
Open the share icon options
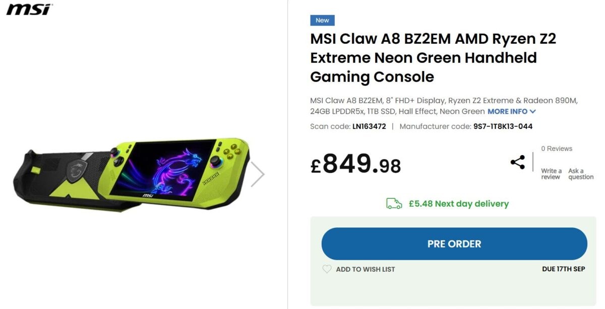tap(518, 162)
